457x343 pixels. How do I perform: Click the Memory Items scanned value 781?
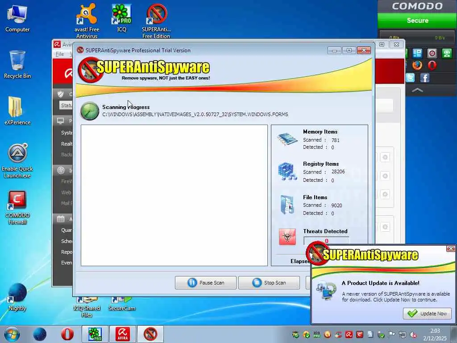335,140
